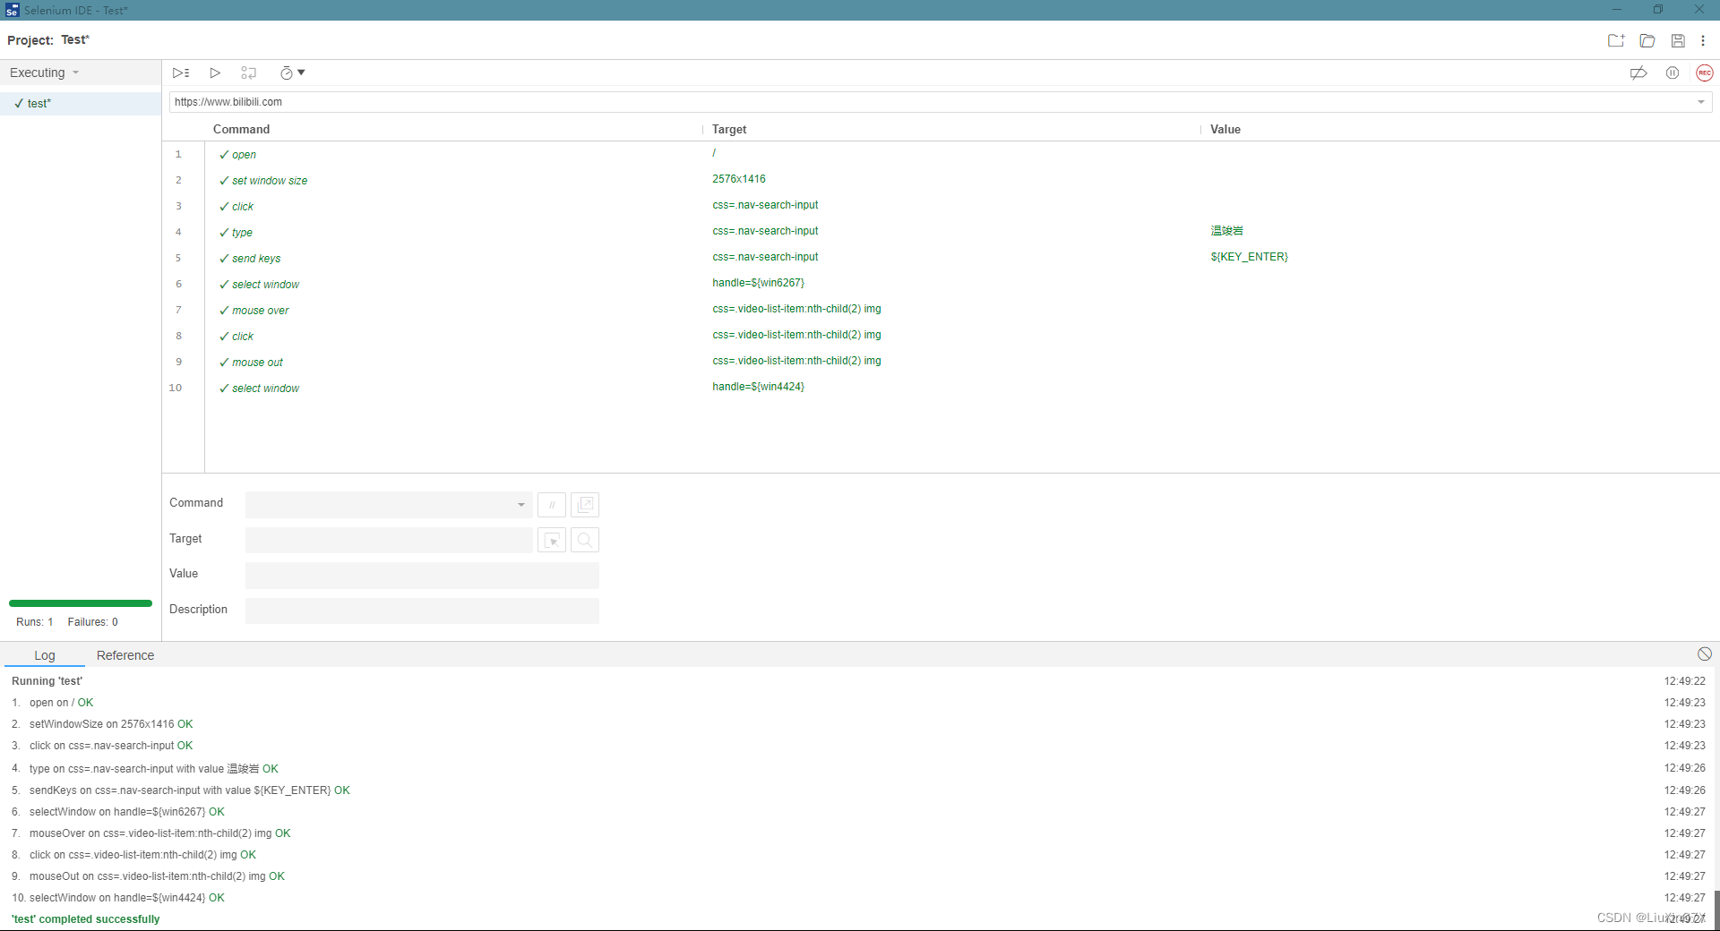Open the three-dot more options menu
The image size is (1720, 931).
click(x=1703, y=40)
